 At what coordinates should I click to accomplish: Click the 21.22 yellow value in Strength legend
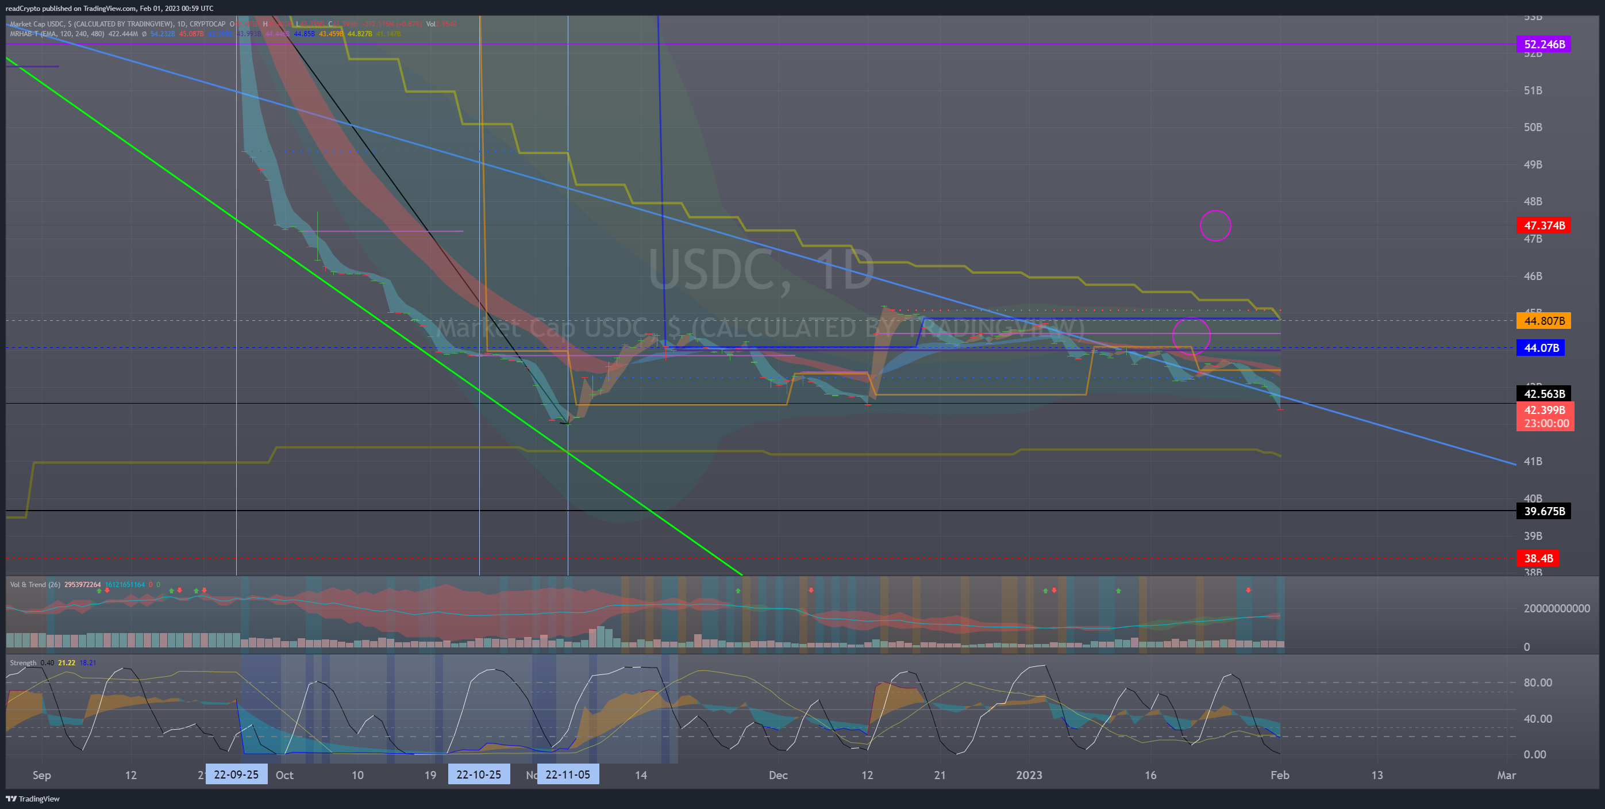tap(66, 662)
